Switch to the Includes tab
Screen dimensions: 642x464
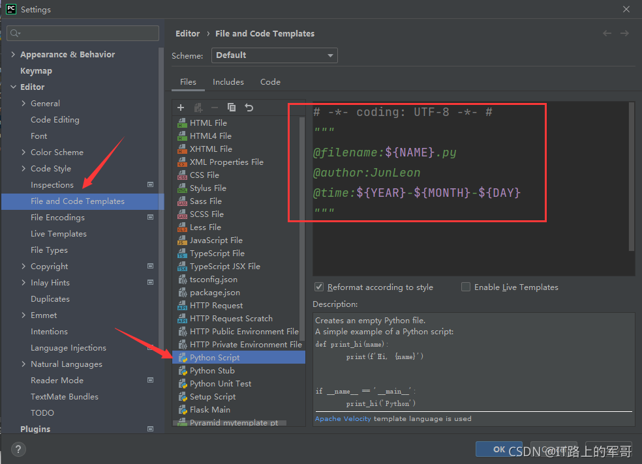[x=228, y=81]
